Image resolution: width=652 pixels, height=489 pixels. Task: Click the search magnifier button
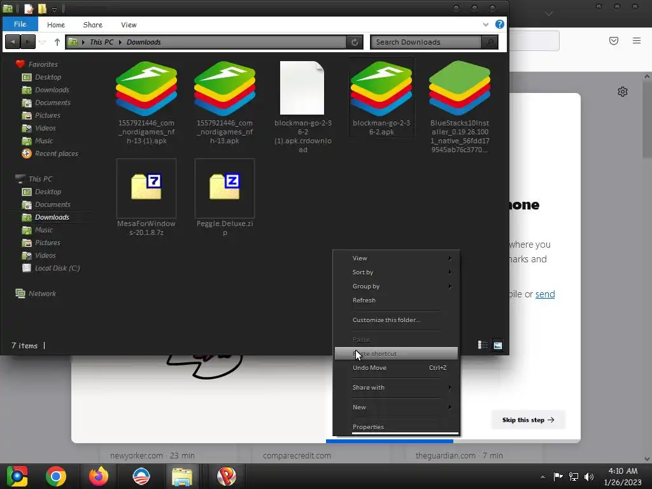coord(490,42)
